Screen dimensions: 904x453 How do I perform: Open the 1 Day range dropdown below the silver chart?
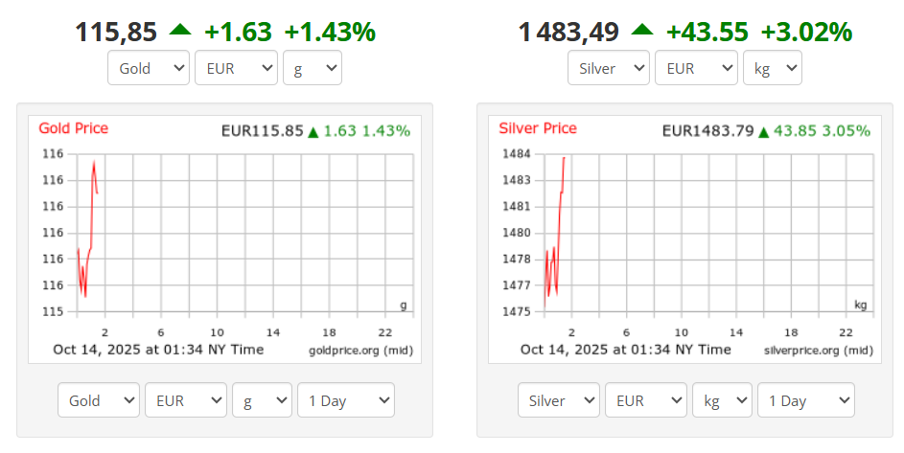[x=806, y=400]
